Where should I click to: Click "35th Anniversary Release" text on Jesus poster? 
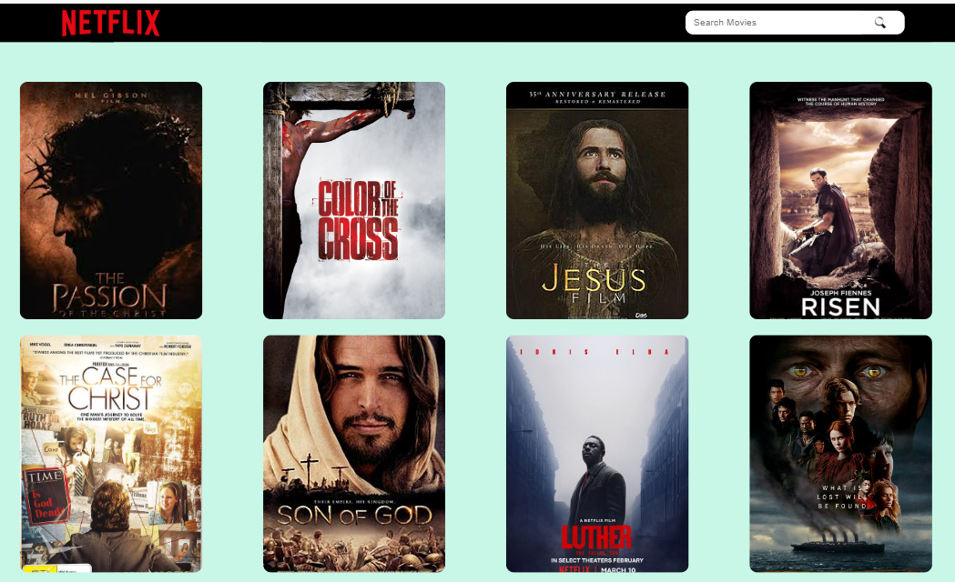597,95
